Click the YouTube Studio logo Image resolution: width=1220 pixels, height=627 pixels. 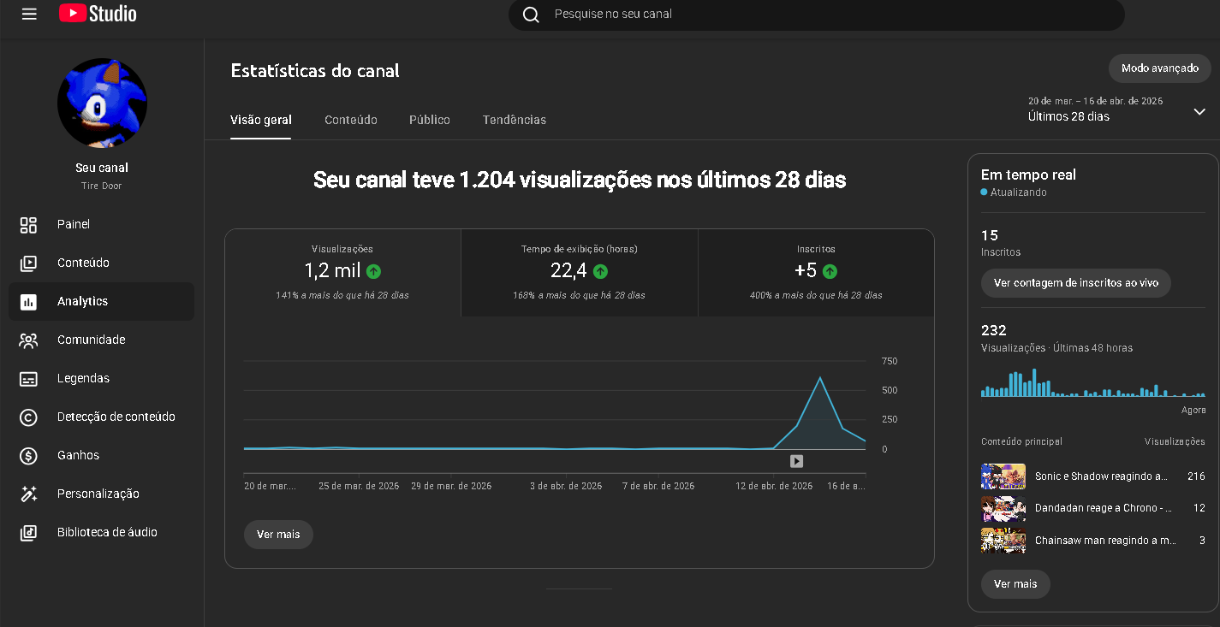[x=98, y=14]
